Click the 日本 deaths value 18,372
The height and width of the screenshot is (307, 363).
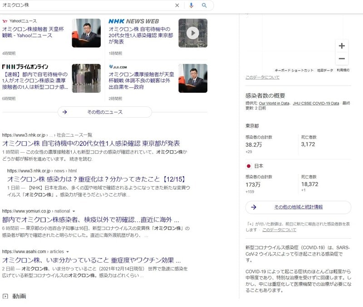(x=309, y=184)
